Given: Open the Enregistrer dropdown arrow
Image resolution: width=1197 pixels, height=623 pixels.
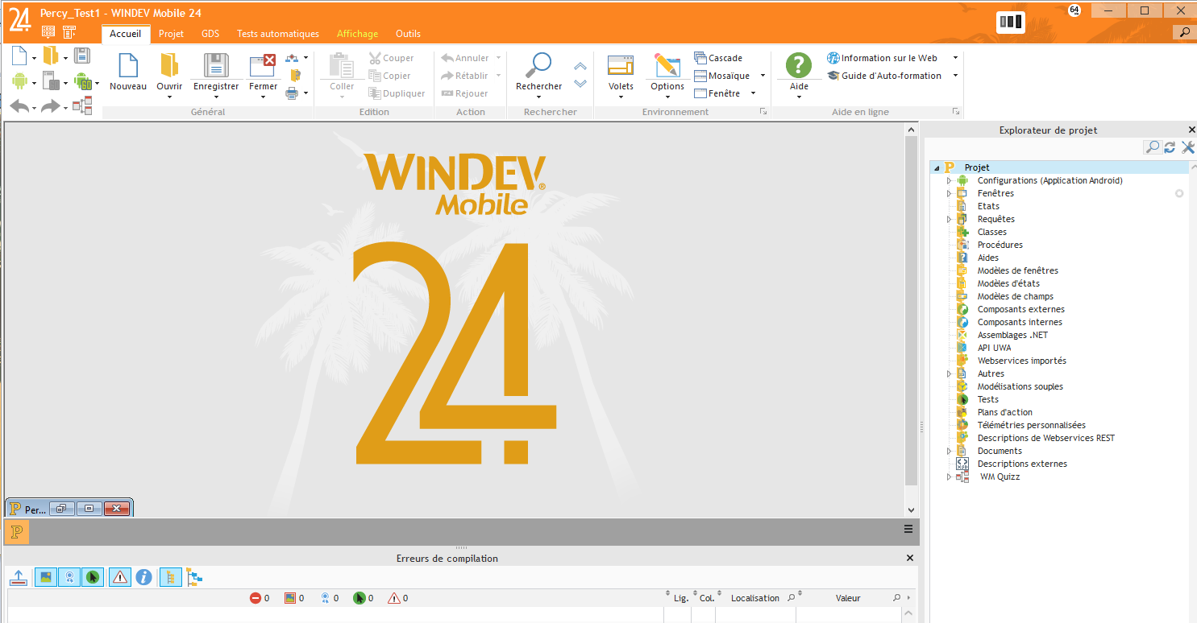Looking at the screenshot, I should coord(216,97).
